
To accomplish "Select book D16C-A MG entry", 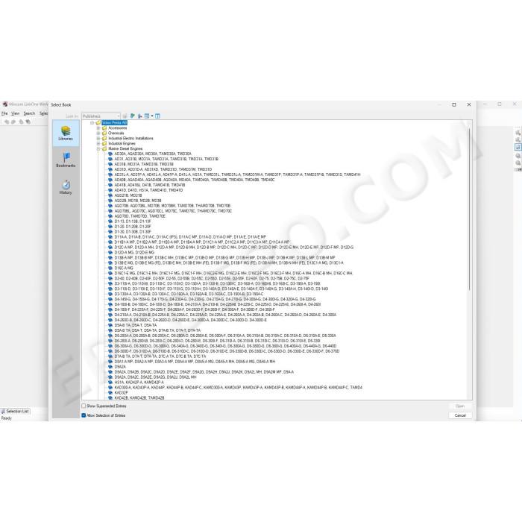I will tap(124, 268).
